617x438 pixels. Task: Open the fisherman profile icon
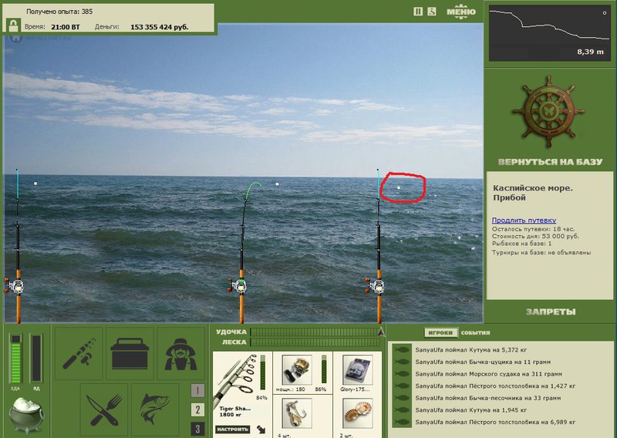click(x=180, y=353)
